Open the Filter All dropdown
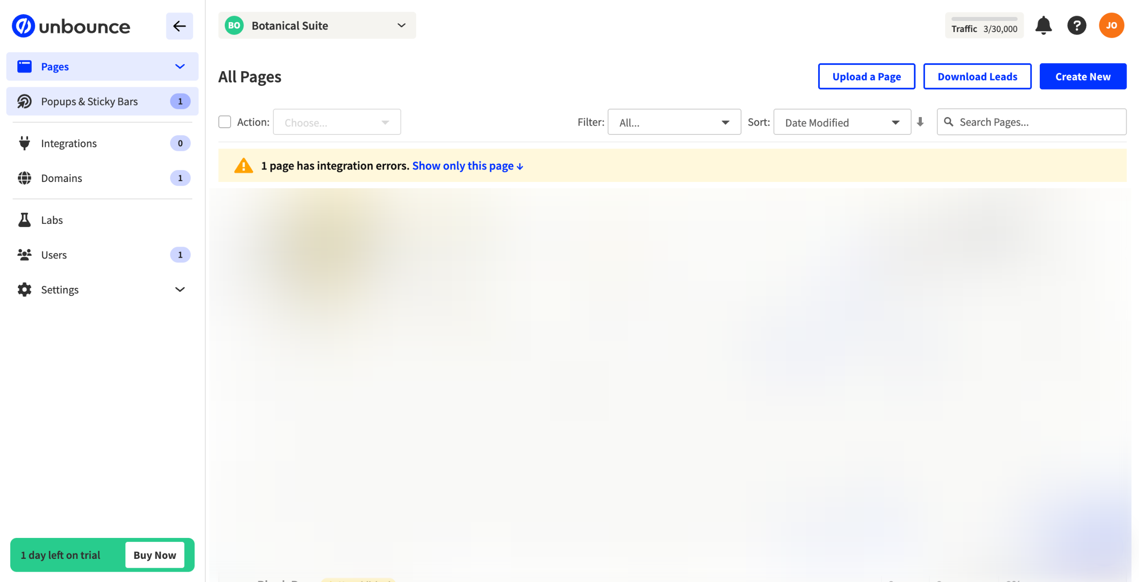This screenshot has width=1139, height=582. click(x=674, y=122)
